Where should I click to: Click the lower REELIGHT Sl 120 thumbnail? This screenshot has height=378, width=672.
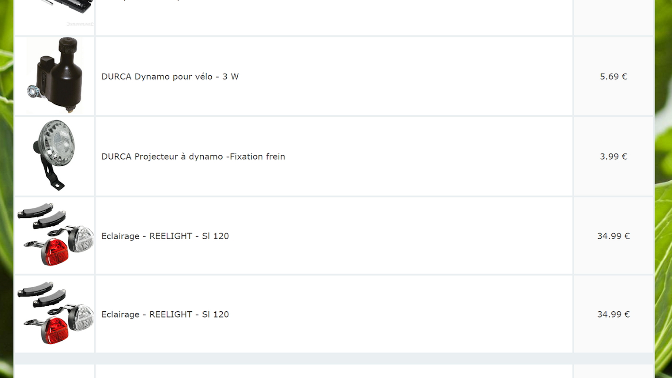pos(55,313)
